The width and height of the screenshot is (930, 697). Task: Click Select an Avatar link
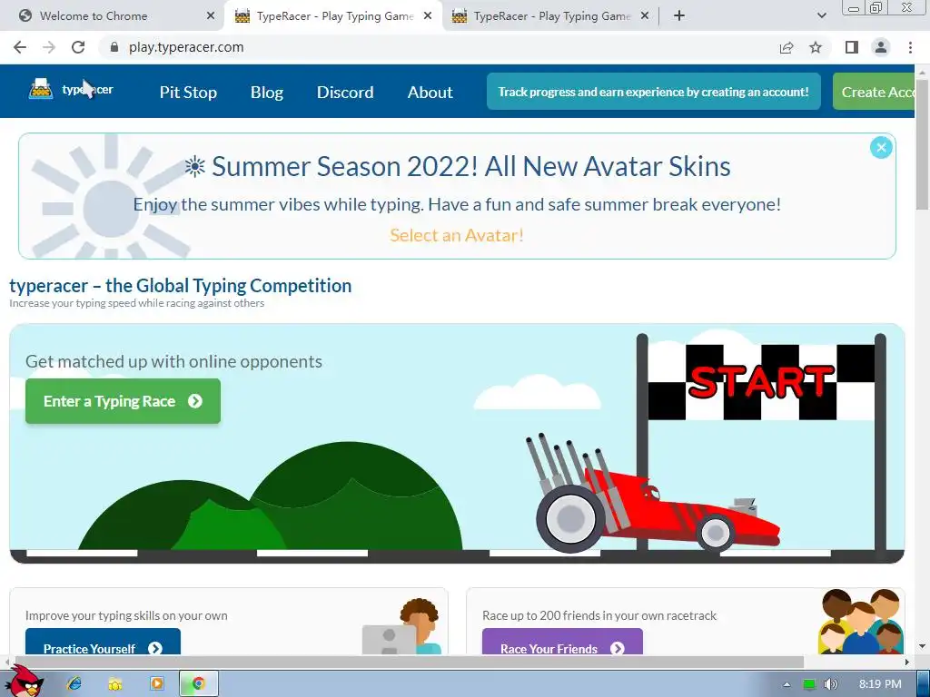click(457, 235)
